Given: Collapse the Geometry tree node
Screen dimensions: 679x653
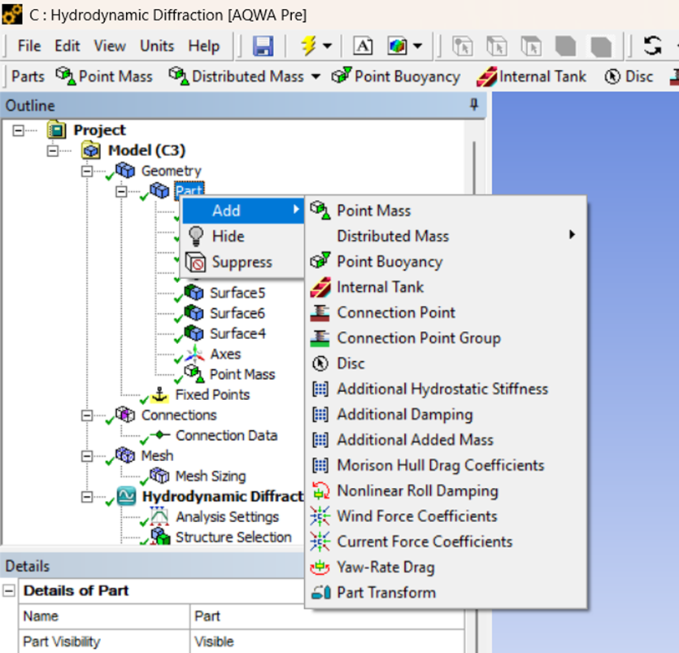Looking at the screenshot, I should [x=87, y=171].
